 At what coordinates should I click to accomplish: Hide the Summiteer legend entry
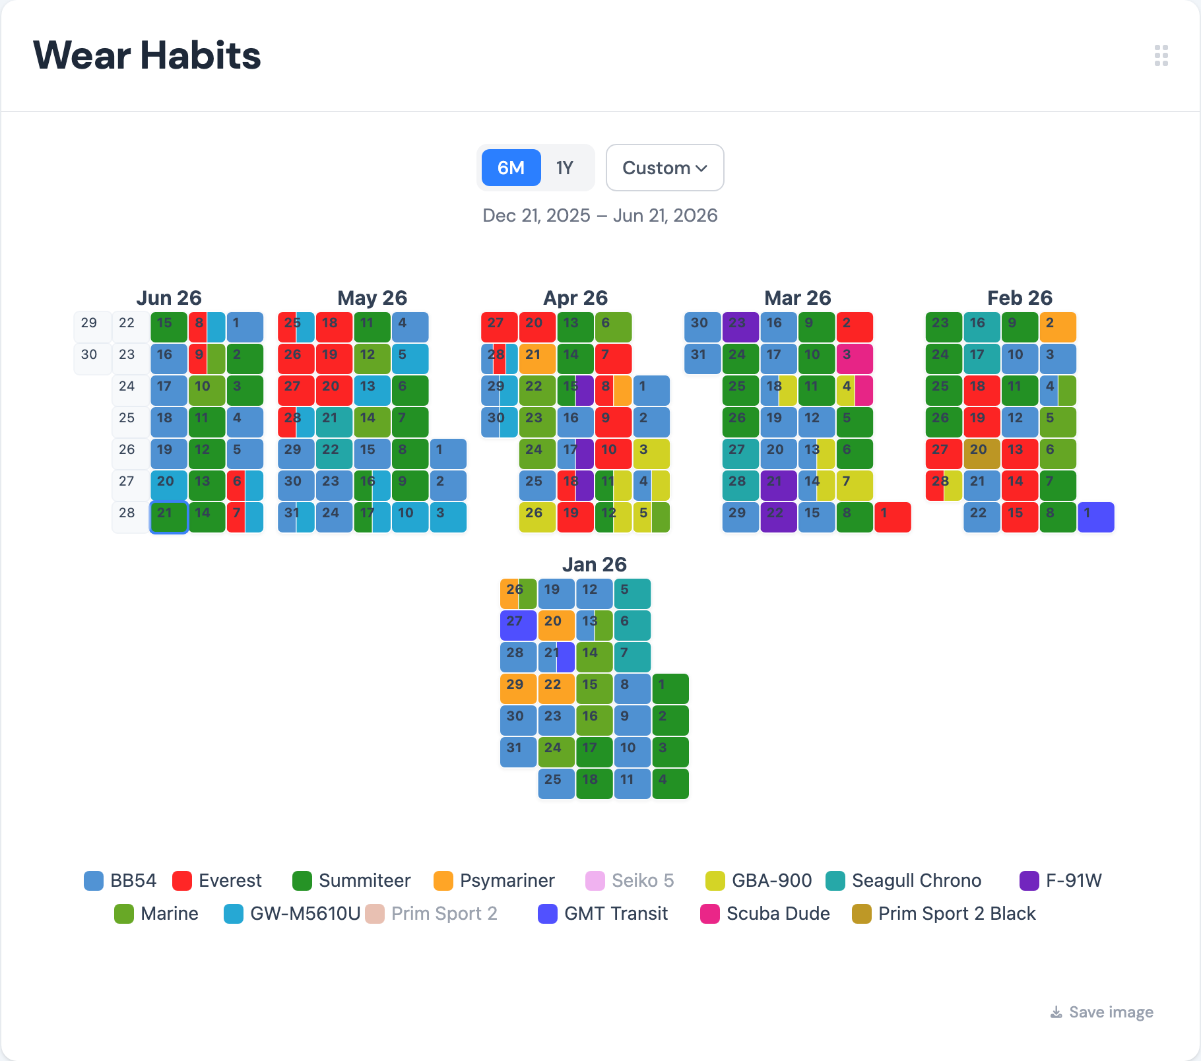point(352,881)
